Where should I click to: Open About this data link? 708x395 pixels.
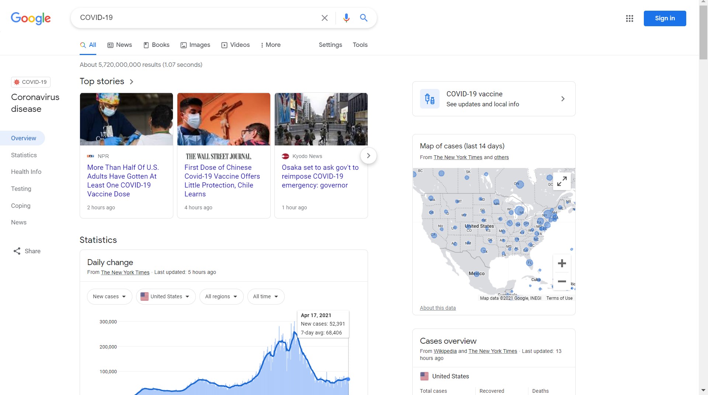coord(438,308)
